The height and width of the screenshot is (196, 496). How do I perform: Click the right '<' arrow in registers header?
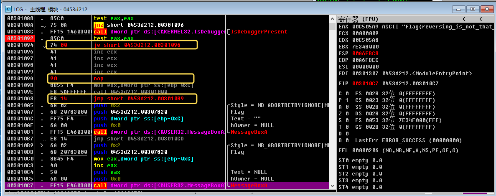click(481, 19)
